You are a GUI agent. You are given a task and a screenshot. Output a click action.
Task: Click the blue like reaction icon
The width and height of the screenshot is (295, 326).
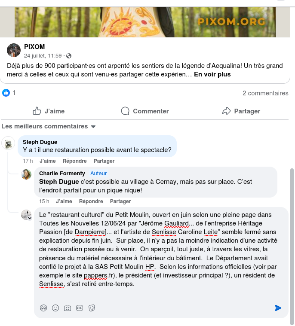(x=6, y=93)
